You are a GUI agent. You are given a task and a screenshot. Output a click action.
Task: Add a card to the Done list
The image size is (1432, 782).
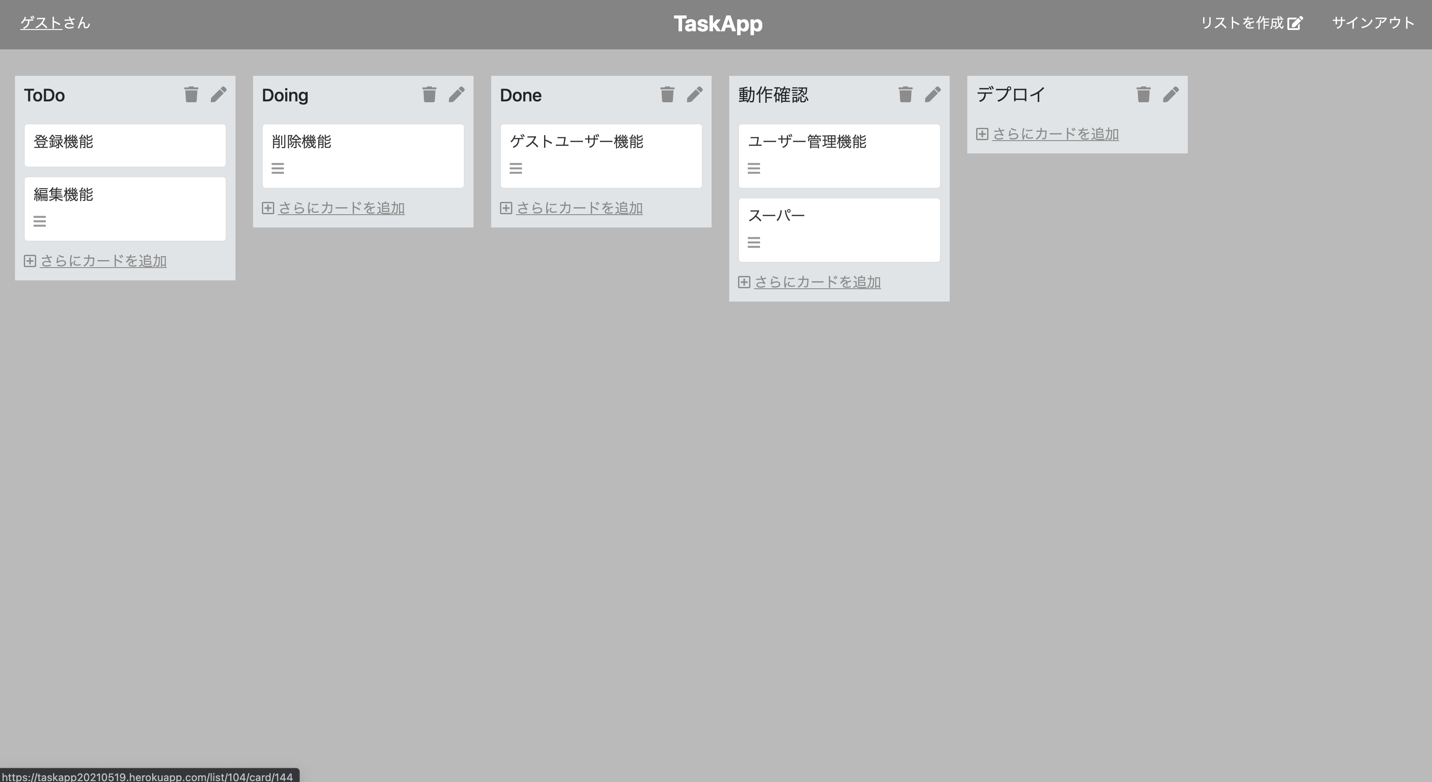(579, 208)
